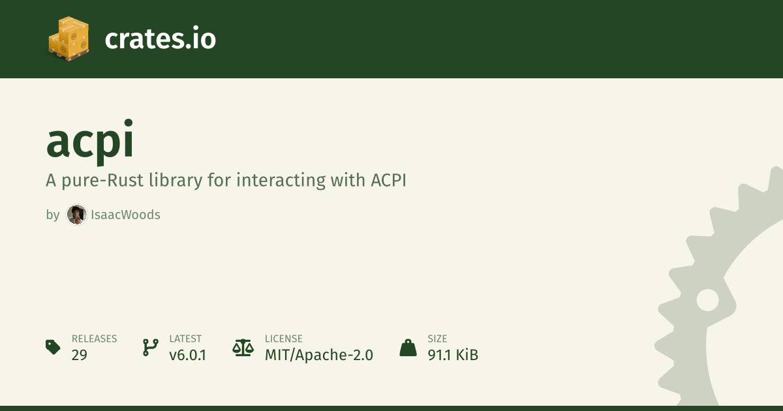Click the word "by" before the avatar
Image resolution: width=783 pixels, height=411 pixels.
(52, 215)
